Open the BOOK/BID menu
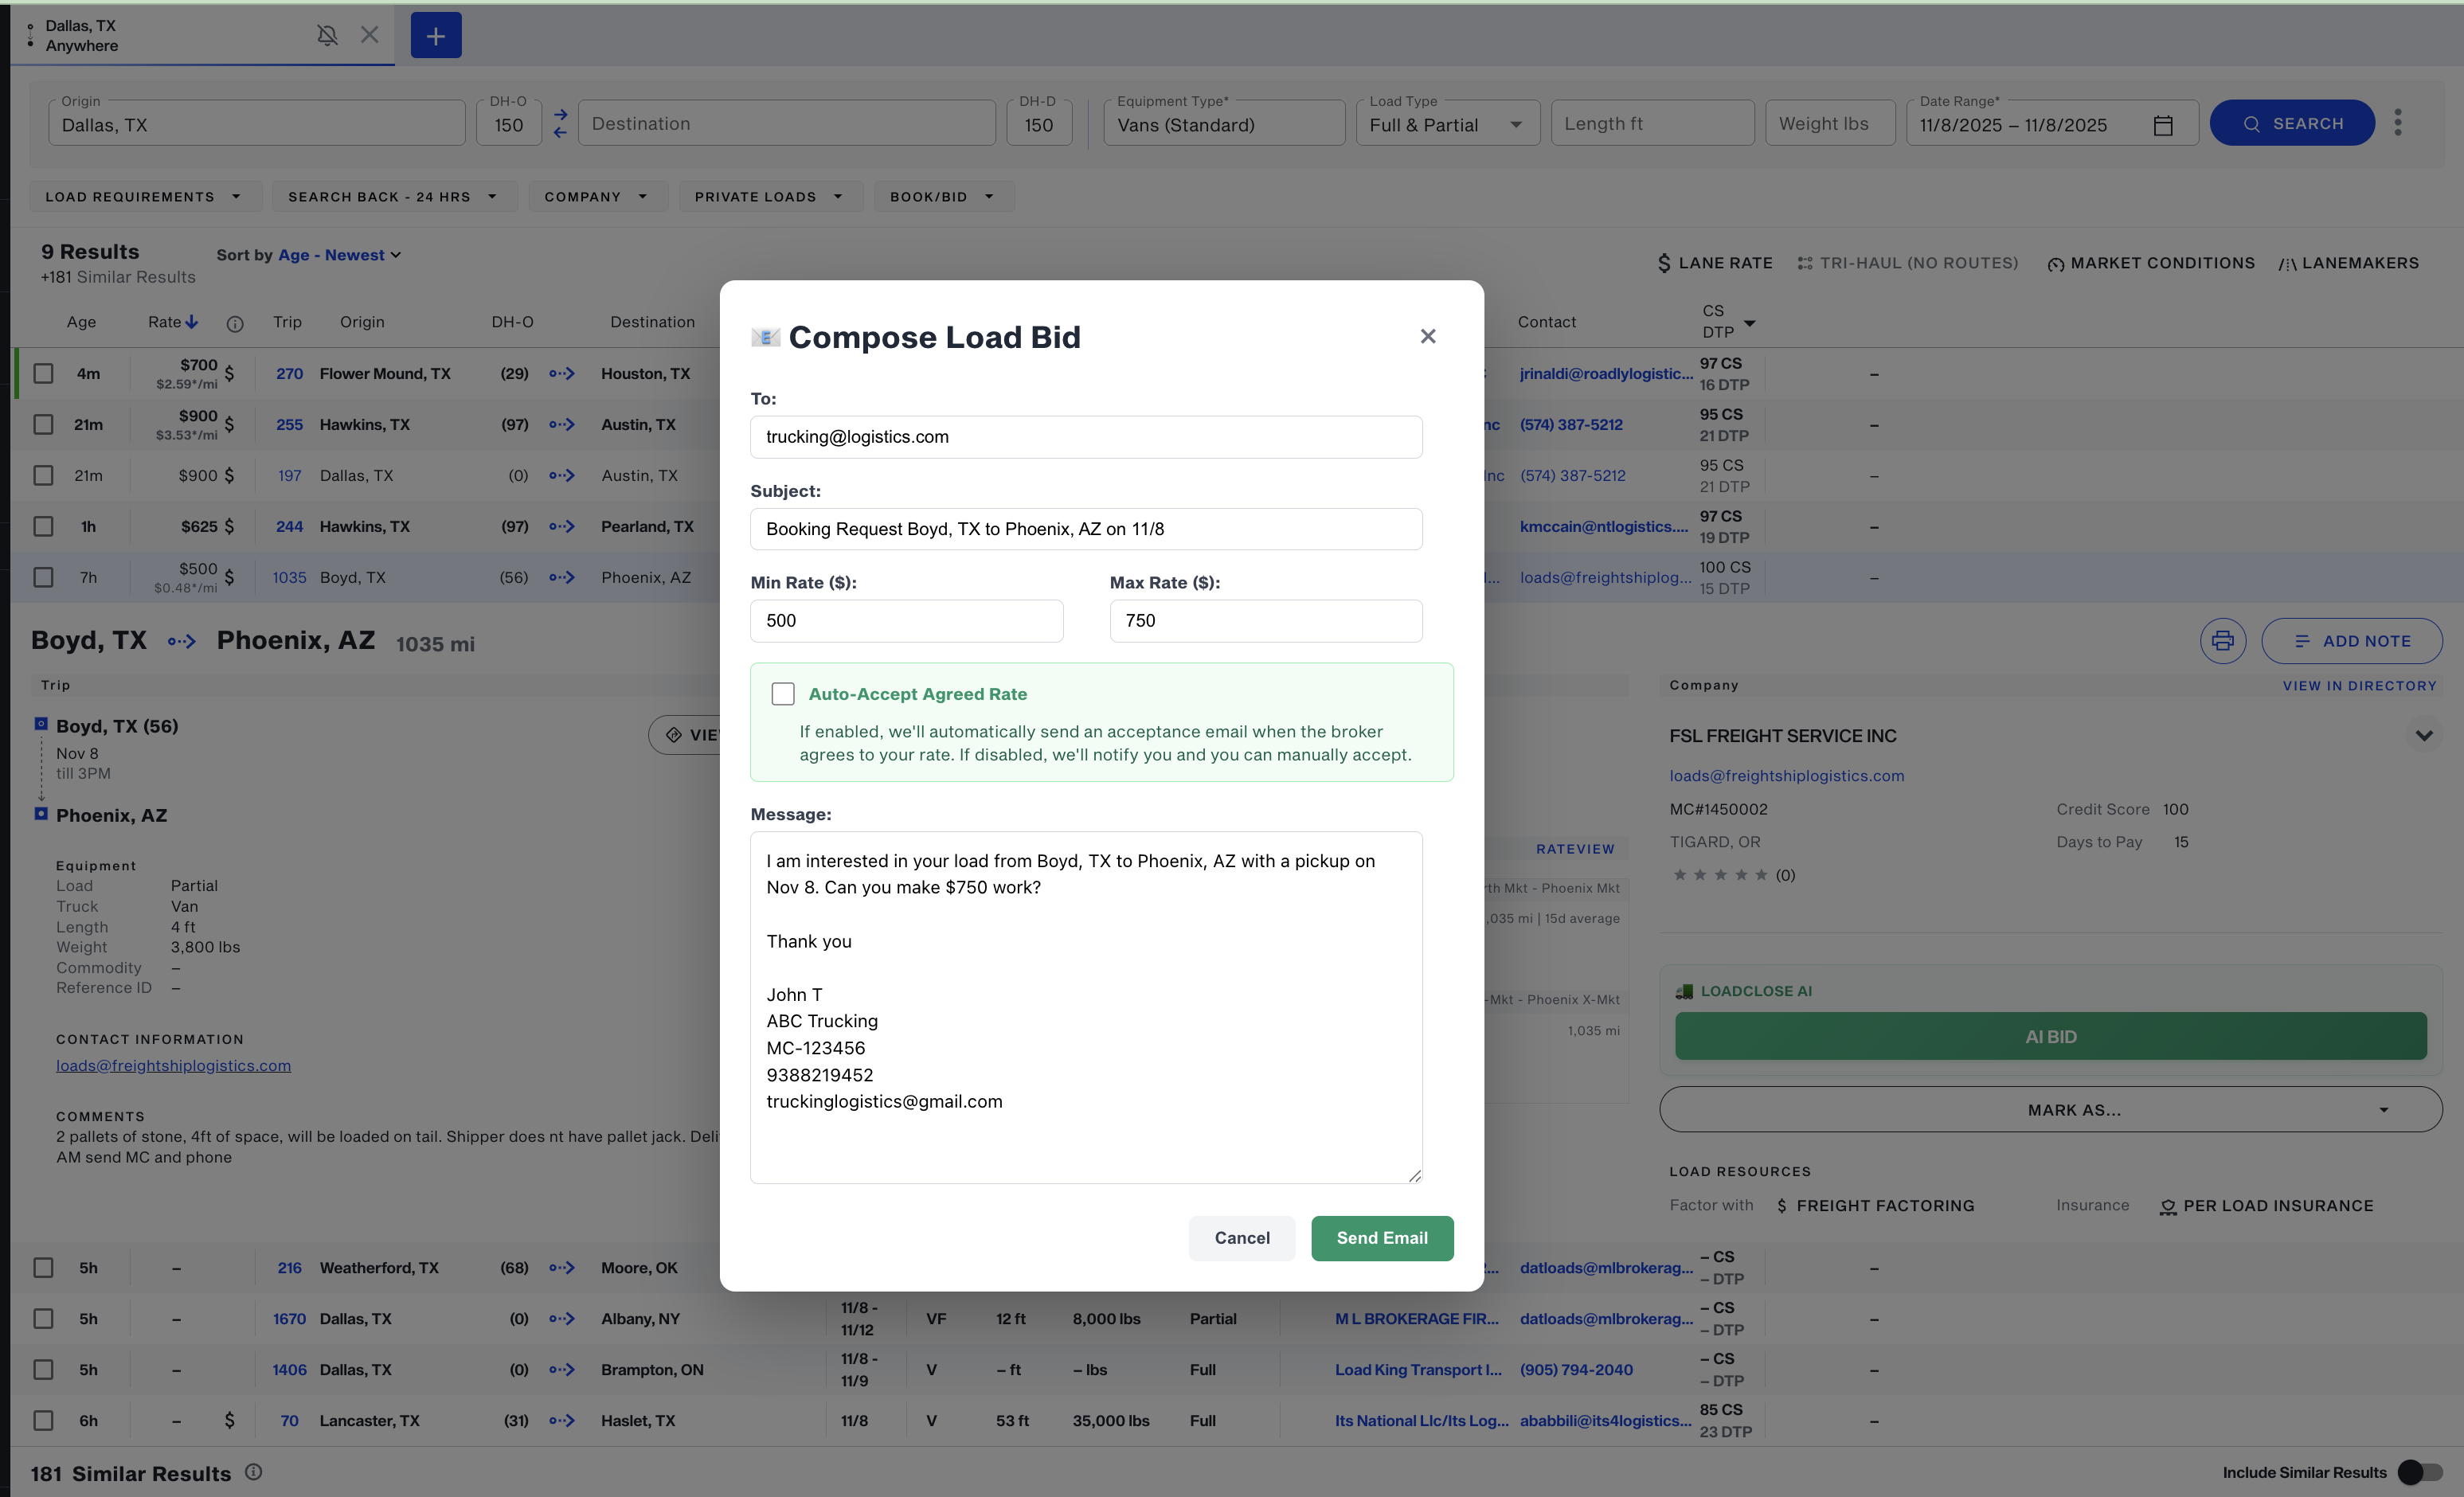The image size is (2464, 1497). [942, 196]
